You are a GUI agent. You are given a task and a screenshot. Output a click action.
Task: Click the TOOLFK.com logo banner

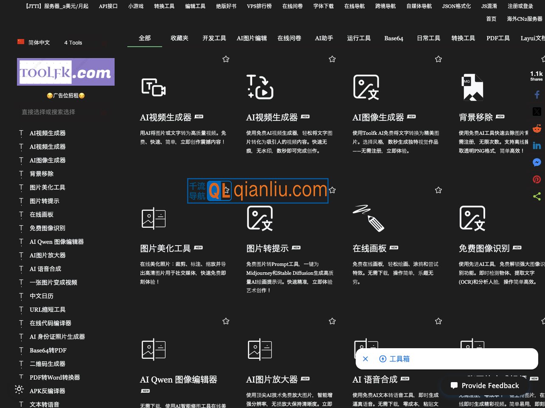66,72
